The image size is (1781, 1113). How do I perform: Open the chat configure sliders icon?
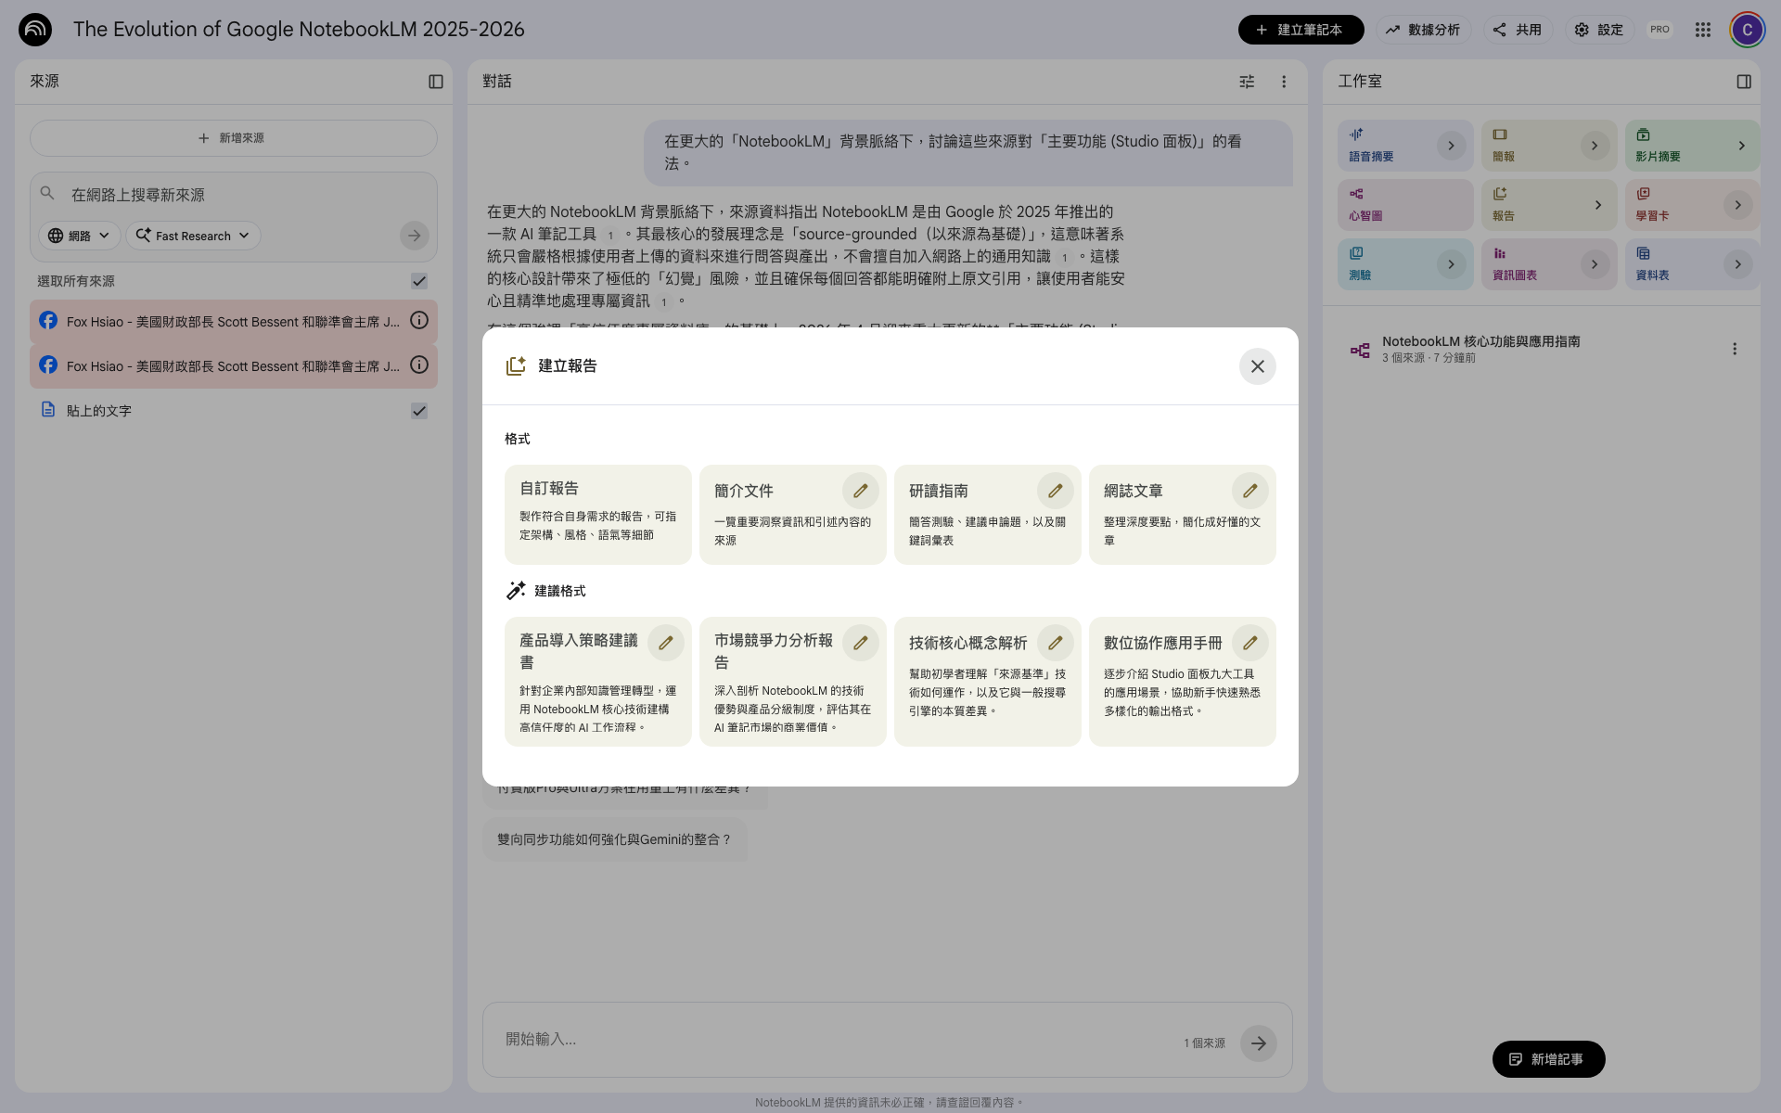(x=1247, y=82)
